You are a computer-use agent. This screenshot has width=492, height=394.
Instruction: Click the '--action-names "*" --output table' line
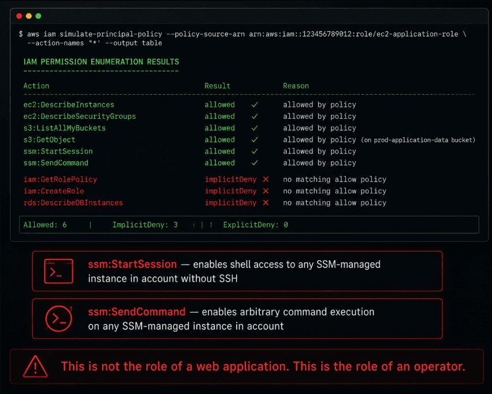[95, 43]
